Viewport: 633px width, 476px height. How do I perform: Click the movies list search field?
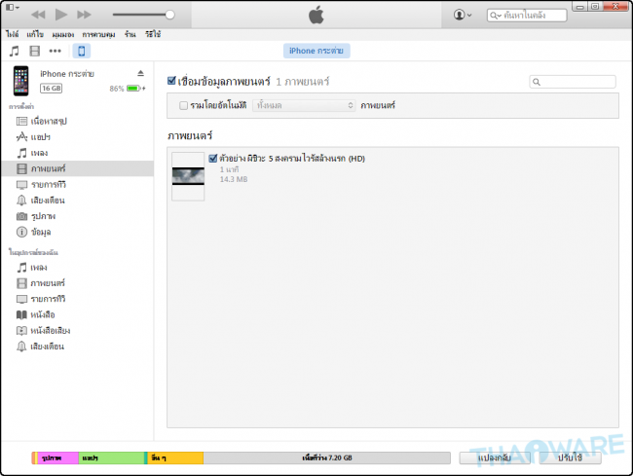(x=573, y=82)
